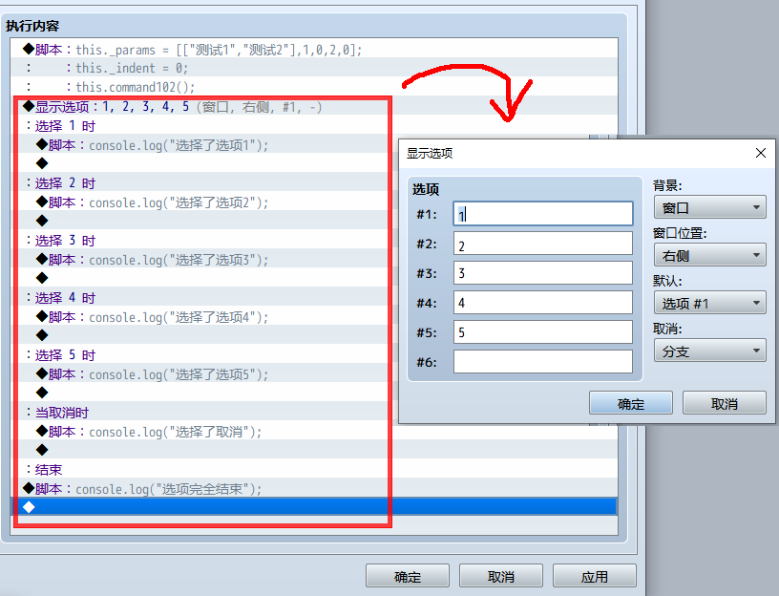The width and height of the screenshot is (779, 596).
Task: Focus the #2 choice input field
Action: (x=543, y=244)
